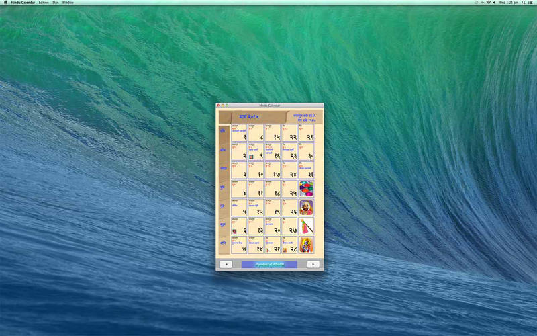Select date 26 (२६) cell
537x336 pixels.
(289, 208)
